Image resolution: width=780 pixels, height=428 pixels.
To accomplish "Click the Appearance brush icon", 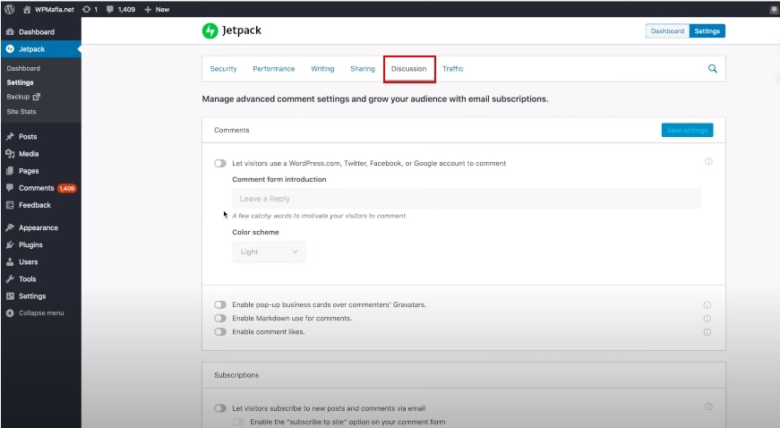I will click(x=10, y=227).
